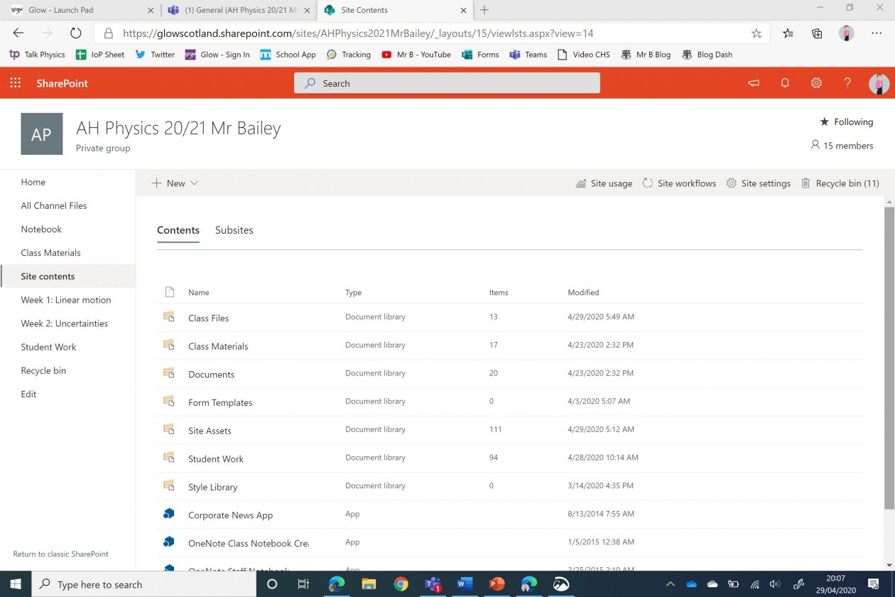Open Notebook in left navigation
This screenshot has height=597, width=895.
point(41,229)
